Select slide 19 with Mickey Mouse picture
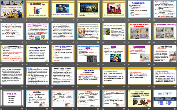177x110 pixels. tap(114, 54)
